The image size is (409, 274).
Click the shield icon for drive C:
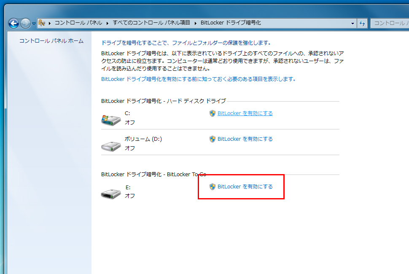point(213,113)
